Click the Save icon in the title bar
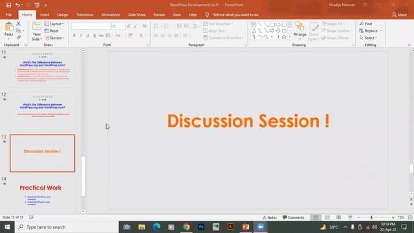This screenshot has width=414, height=233. click(8, 5)
